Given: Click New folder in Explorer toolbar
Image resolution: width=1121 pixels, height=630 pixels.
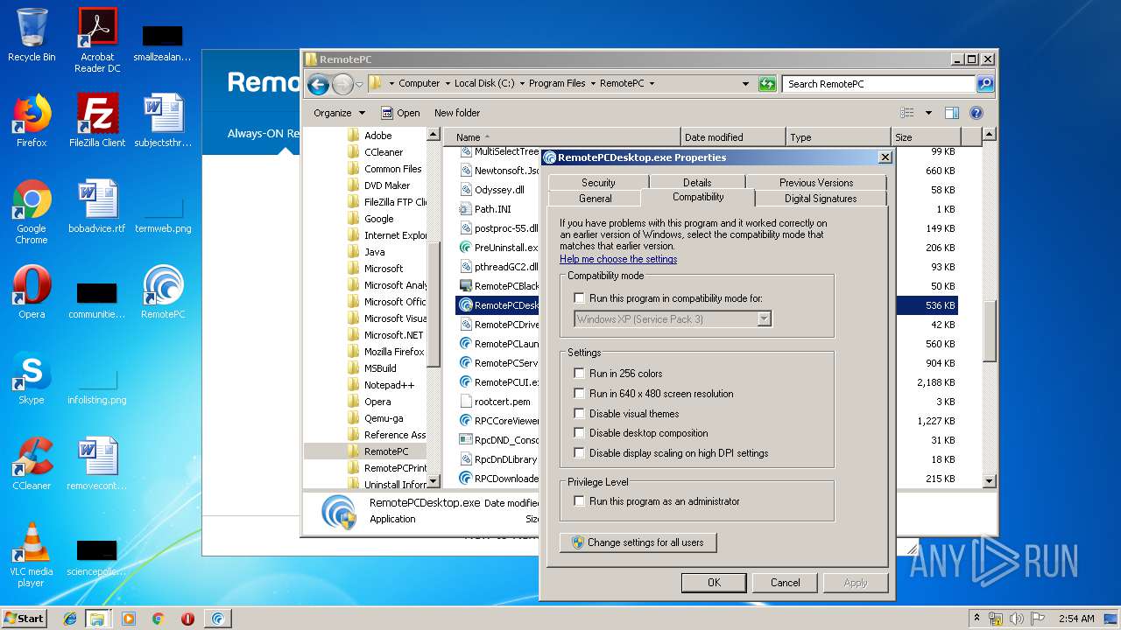Looking at the screenshot, I should pyautogui.click(x=457, y=113).
